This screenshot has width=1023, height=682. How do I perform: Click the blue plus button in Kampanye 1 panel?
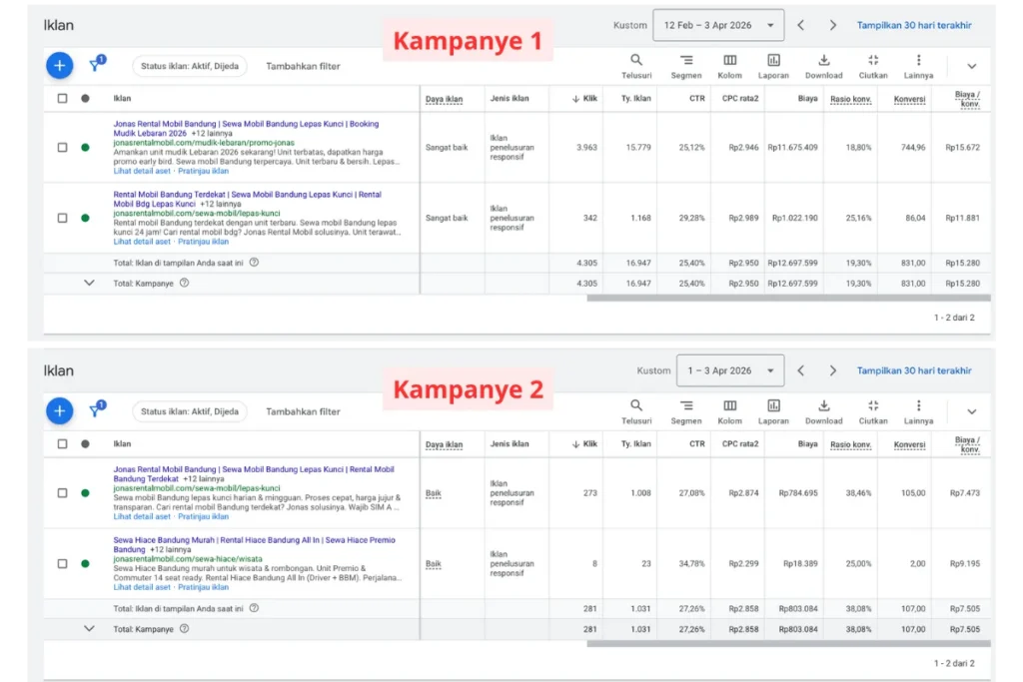pos(59,66)
